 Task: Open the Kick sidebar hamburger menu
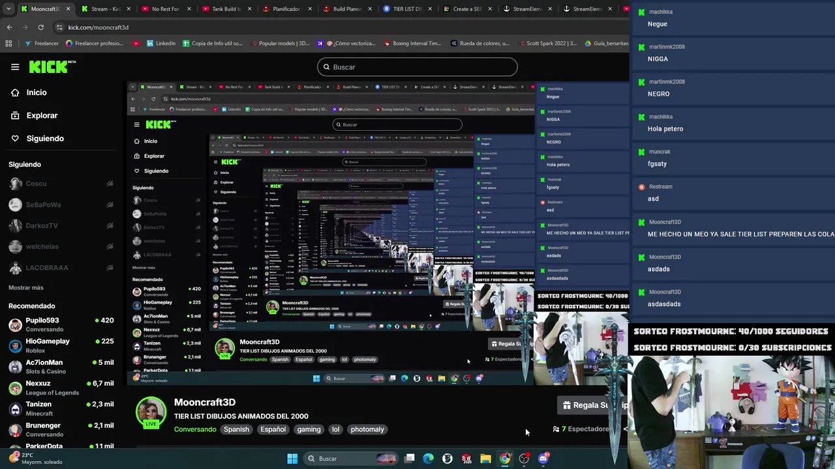tap(15, 66)
